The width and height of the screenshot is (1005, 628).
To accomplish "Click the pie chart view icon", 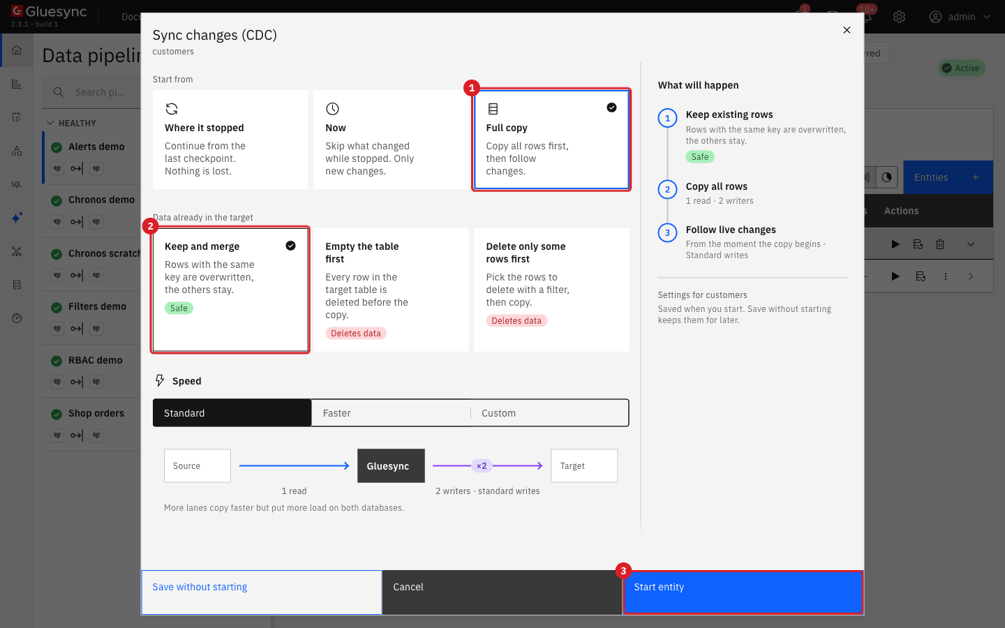I will click(x=886, y=177).
